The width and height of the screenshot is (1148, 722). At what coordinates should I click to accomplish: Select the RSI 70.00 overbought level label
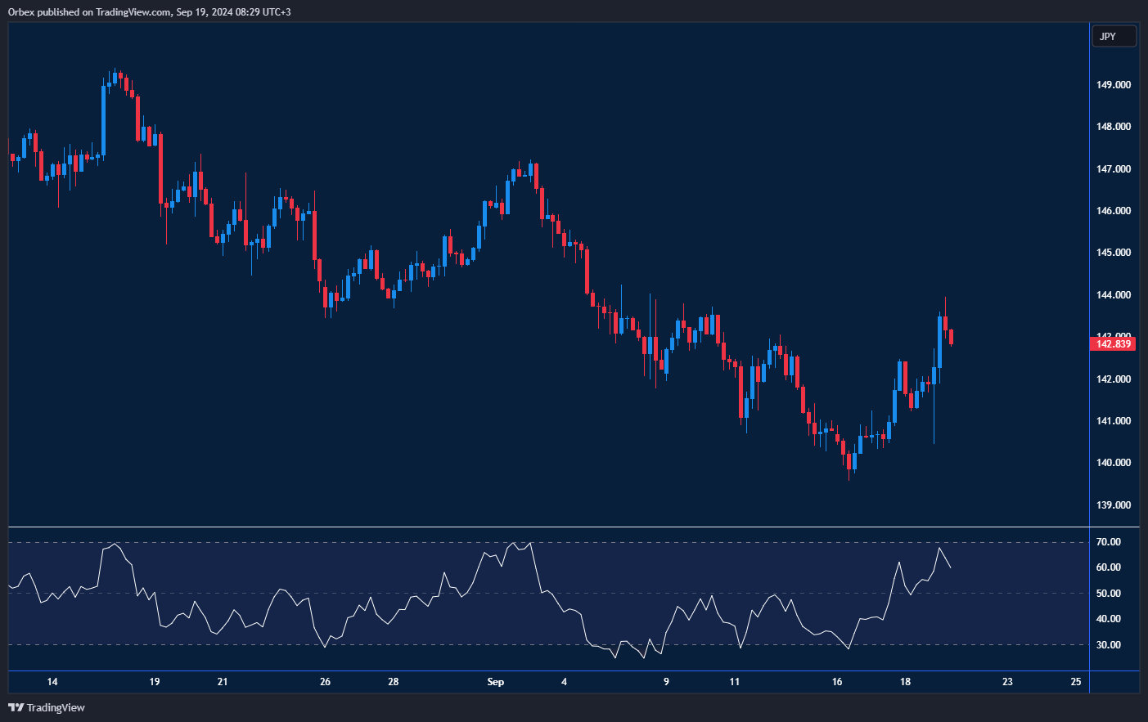1109,542
